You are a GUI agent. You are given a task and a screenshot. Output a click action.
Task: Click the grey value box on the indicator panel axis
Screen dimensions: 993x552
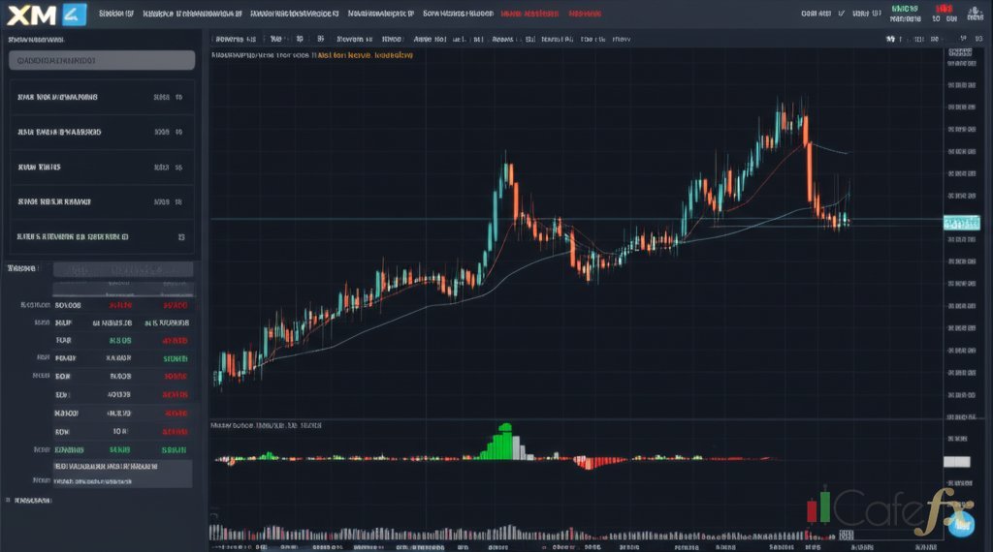click(956, 462)
